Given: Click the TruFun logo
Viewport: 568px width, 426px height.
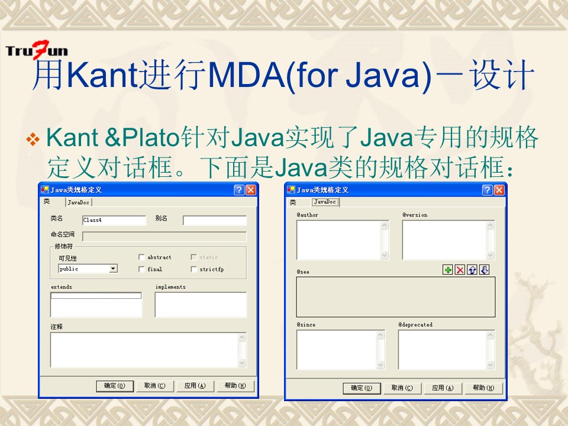Looking at the screenshot, I should pos(37,50).
